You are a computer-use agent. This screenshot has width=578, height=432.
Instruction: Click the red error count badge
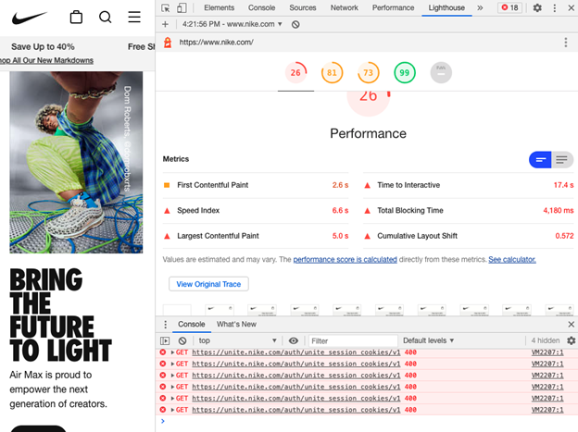(509, 7)
